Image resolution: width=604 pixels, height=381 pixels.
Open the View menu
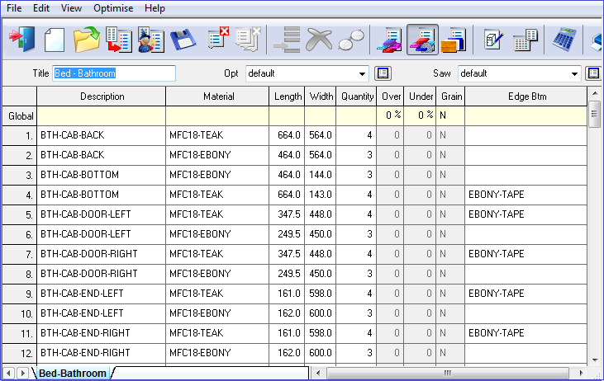coord(71,8)
